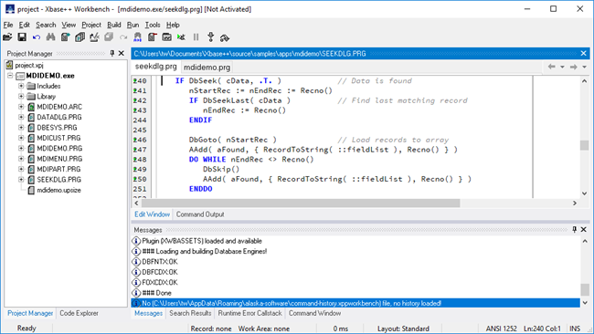Click the monitor window toolbar icon
Screen dimensions: 594x334
click(166, 37)
